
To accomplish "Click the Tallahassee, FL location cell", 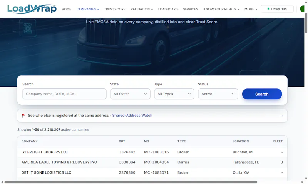I will click(246, 162).
